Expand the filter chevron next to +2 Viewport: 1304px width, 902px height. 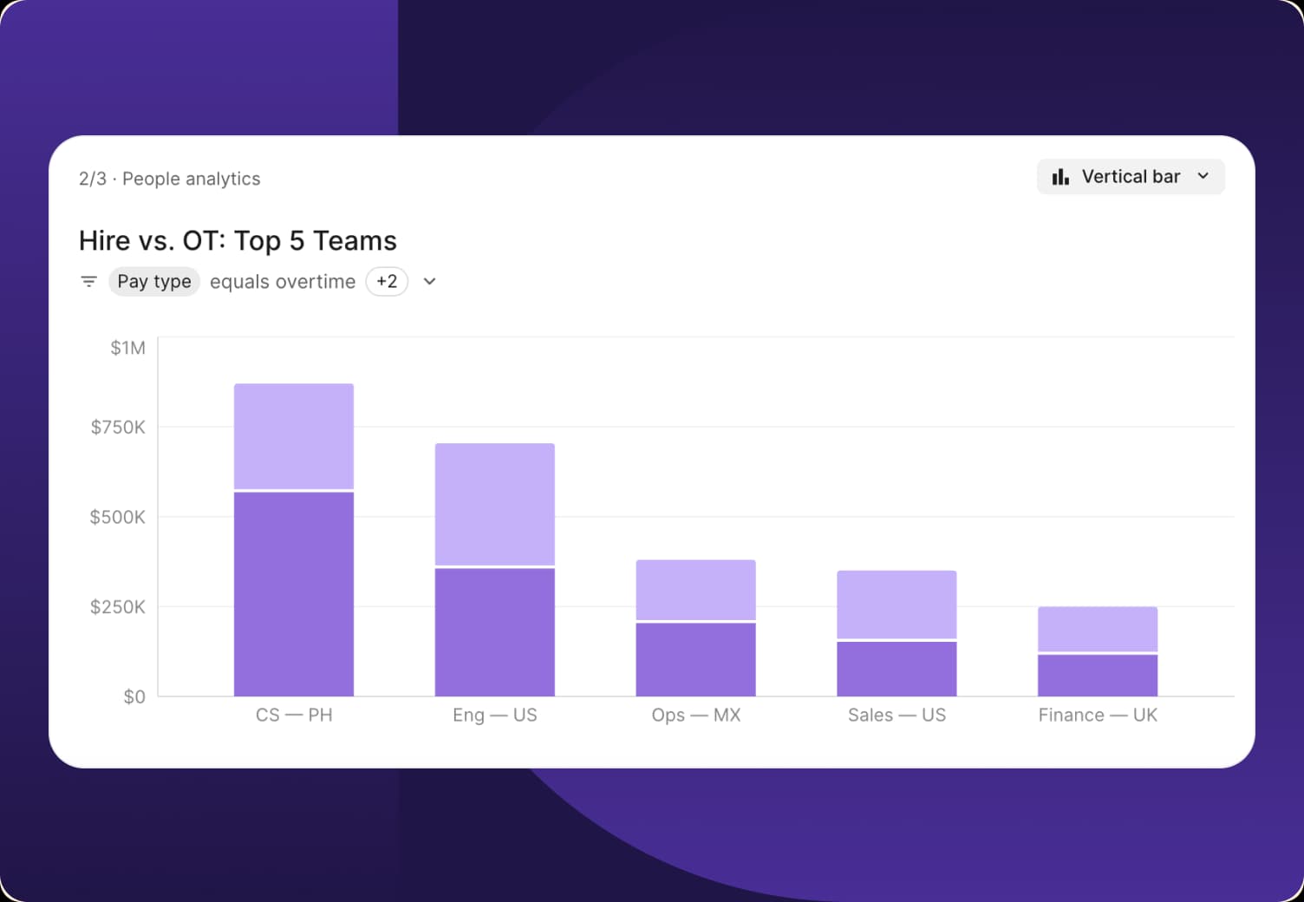tap(429, 282)
